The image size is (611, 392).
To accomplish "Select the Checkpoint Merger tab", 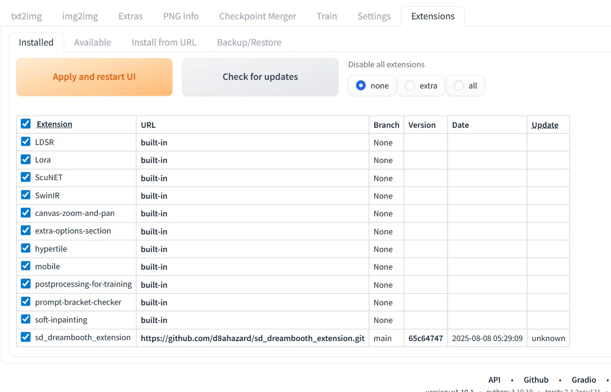I will (x=258, y=16).
